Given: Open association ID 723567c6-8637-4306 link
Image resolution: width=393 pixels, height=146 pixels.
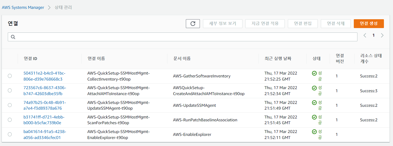Looking at the screenshot, I should click(x=45, y=91).
